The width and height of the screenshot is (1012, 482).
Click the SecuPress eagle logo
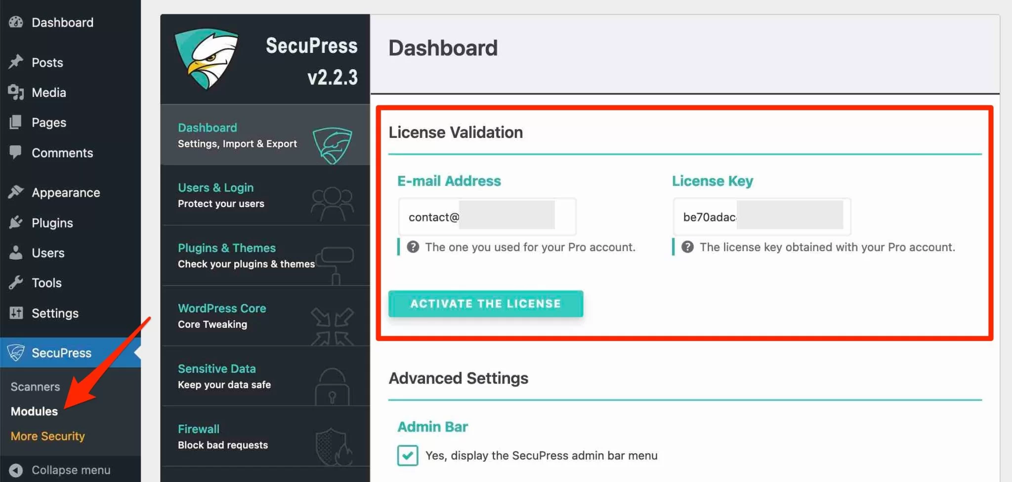coord(207,59)
